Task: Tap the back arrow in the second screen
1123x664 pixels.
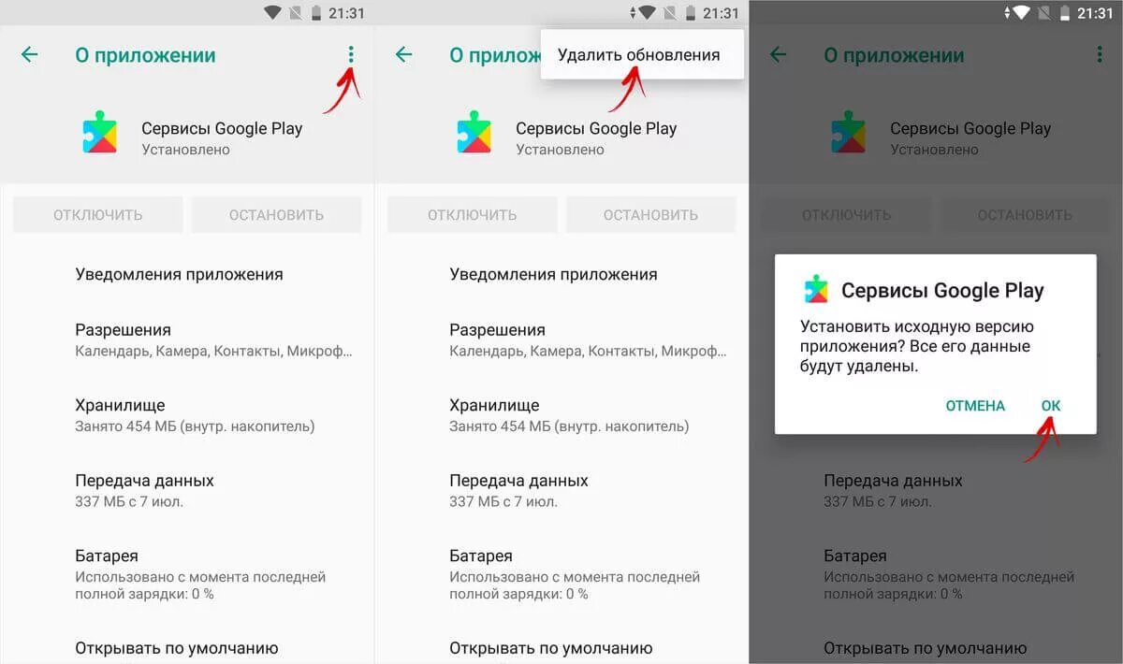Action: [404, 55]
